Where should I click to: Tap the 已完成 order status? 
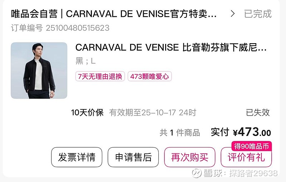point(258,14)
